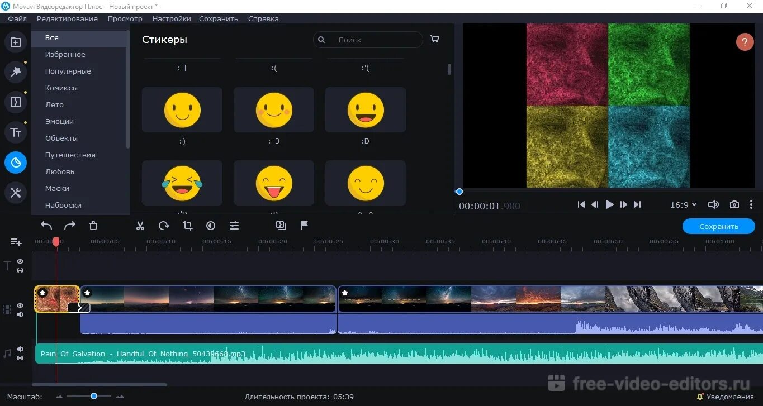Select the Filters magic wand tool

(x=16, y=71)
